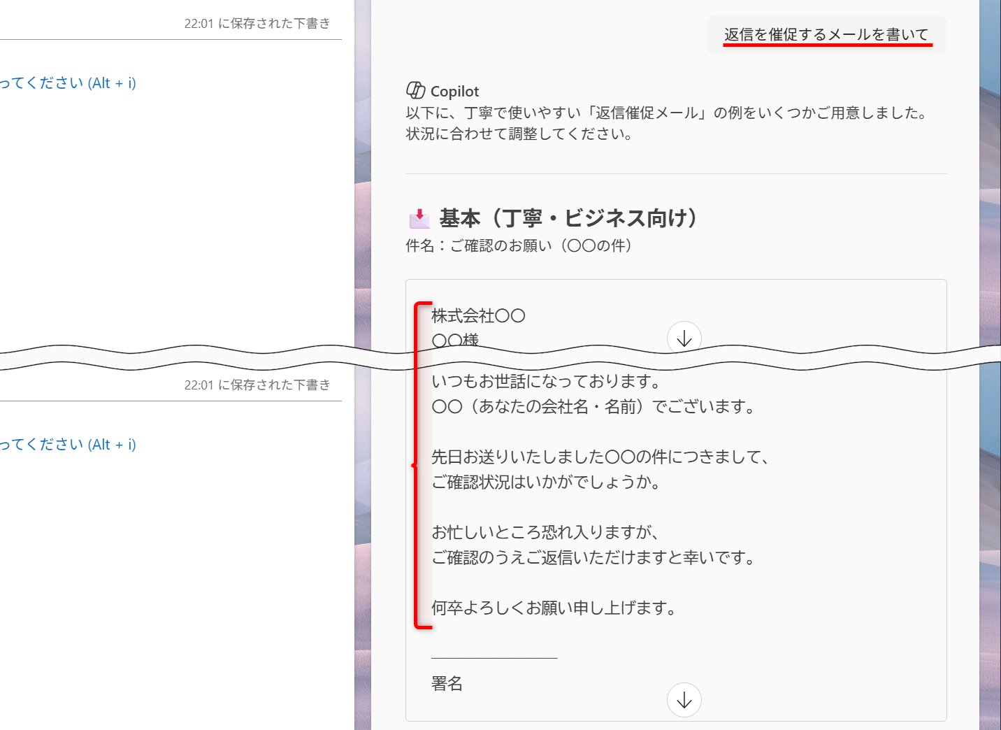The height and width of the screenshot is (730, 1001).
Task: Click the line お忙しいところ恐れ入りますが、
Action: click(546, 533)
